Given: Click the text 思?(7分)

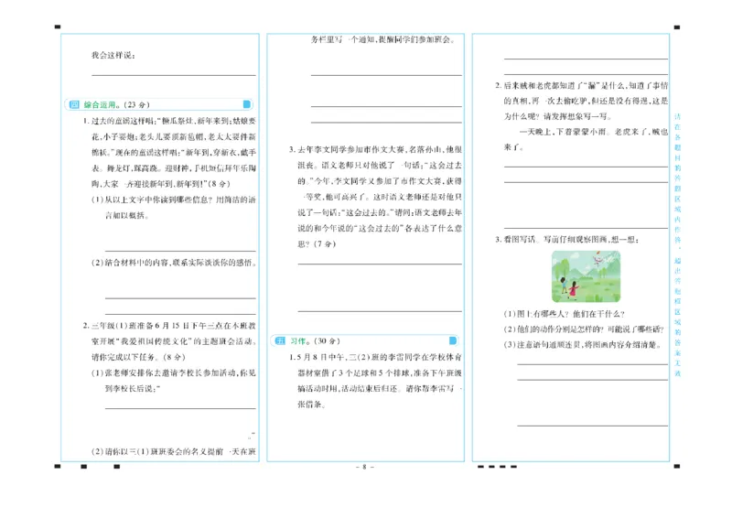Looking at the screenshot, I should (317, 243).
